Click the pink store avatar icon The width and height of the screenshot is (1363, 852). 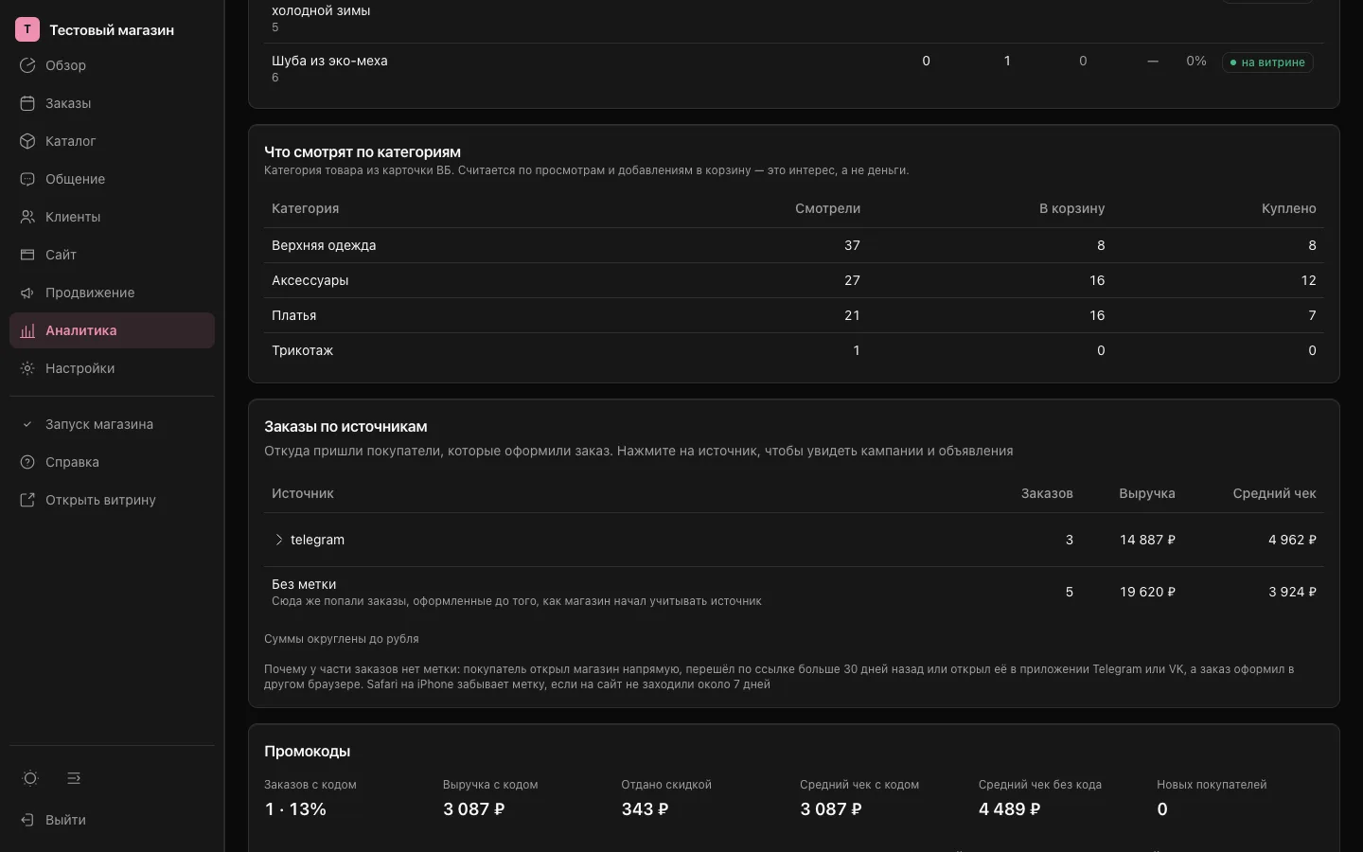coord(27,29)
